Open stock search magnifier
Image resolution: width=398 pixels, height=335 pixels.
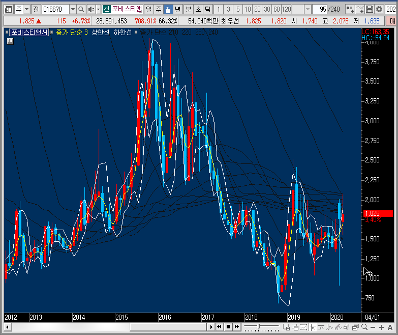point(81,9)
